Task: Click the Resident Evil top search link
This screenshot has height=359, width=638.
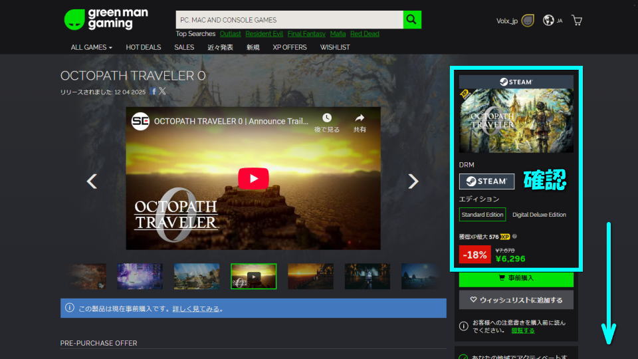Action: coord(264,34)
